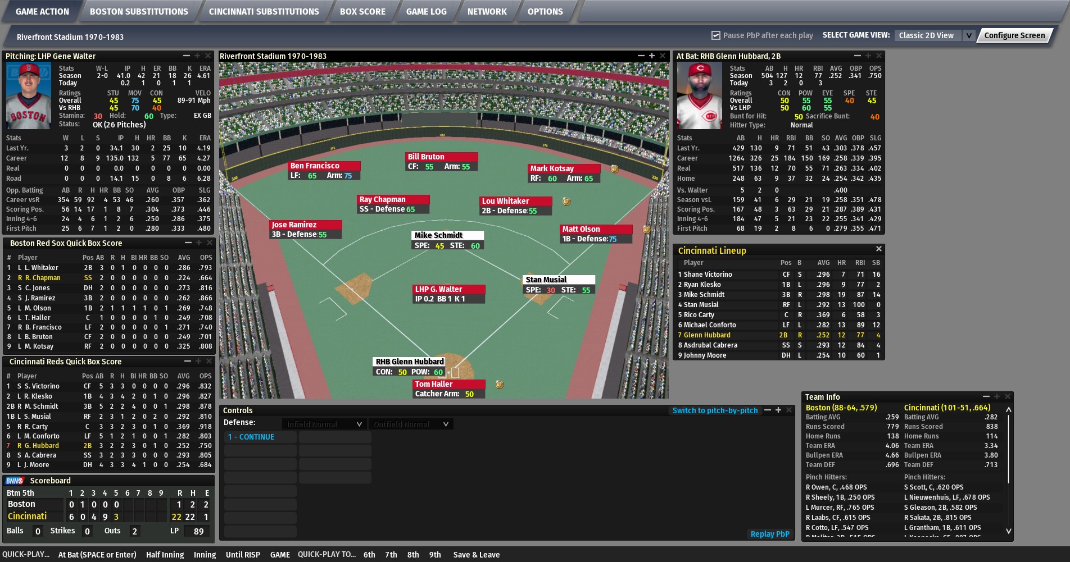
Task: Quick-play the current At Bat
Action: click(97, 555)
